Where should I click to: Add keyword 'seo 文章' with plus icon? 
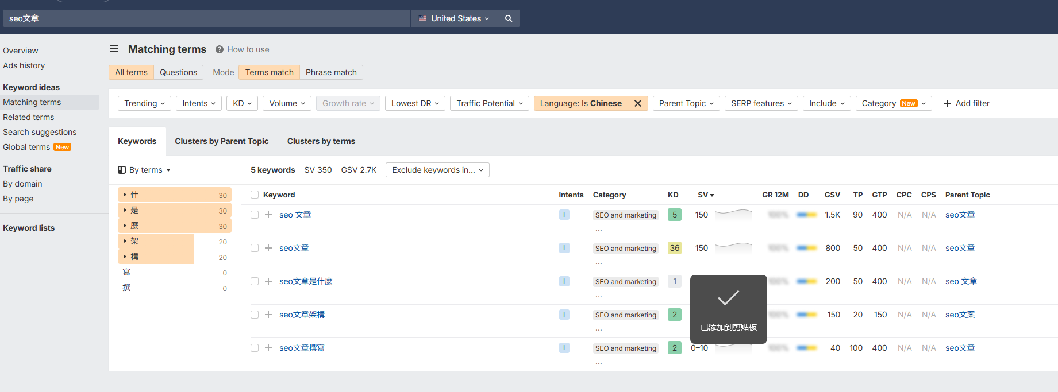click(x=268, y=215)
